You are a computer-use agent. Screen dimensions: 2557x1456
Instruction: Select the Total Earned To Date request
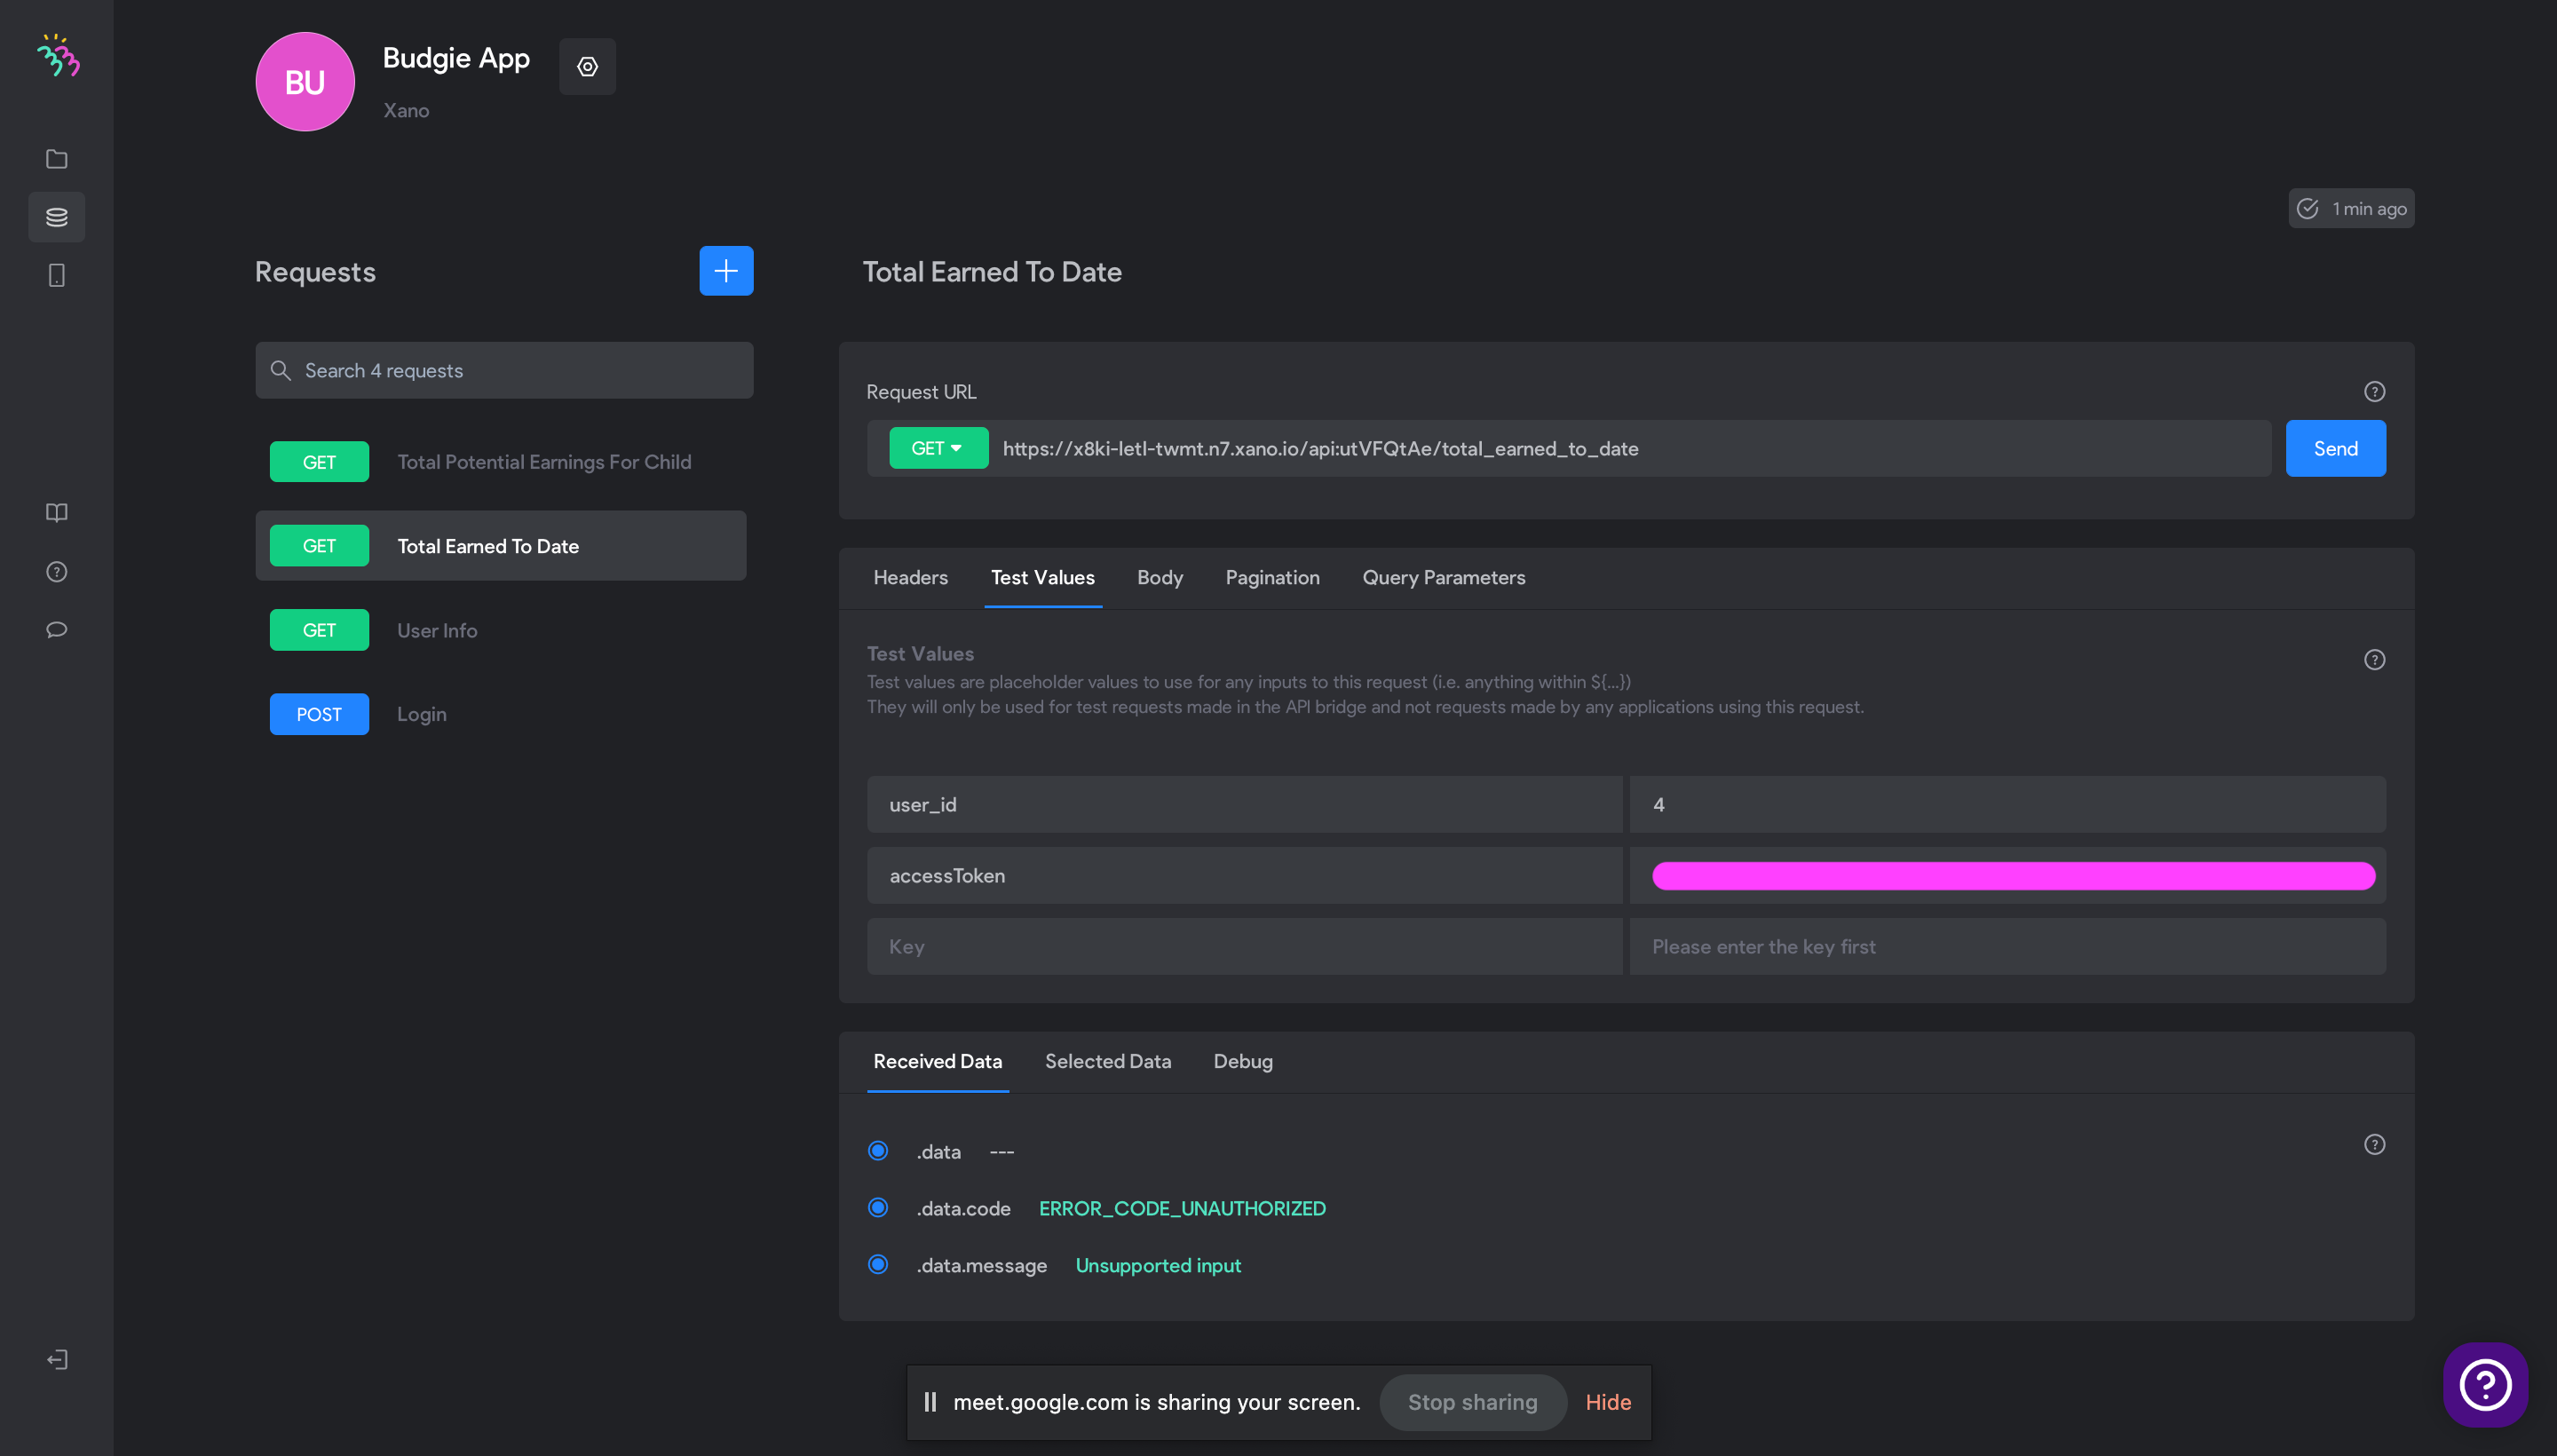500,546
